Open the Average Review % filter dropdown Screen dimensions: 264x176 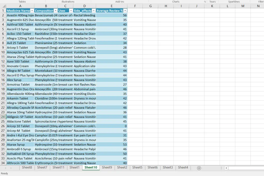(125, 11)
